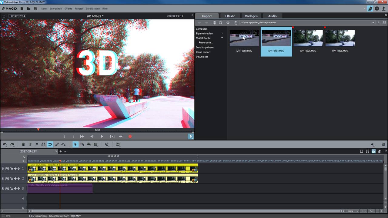Switch to the Import tab
The height and width of the screenshot is (218, 388).
[207, 16]
